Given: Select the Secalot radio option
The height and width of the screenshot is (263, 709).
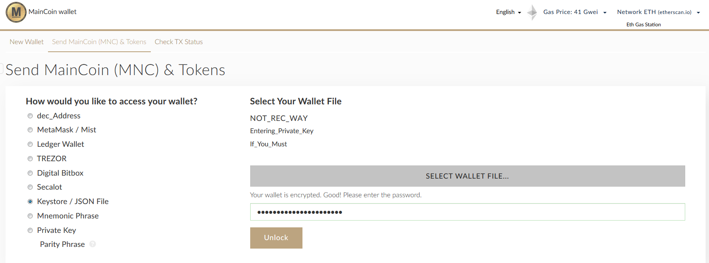Looking at the screenshot, I should [x=30, y=187].
